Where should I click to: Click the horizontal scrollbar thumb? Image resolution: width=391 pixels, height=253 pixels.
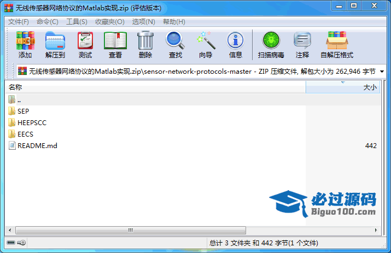131,230
